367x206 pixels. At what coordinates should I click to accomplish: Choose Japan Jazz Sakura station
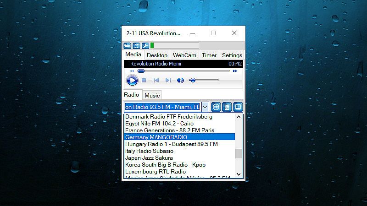coord(149,157)
